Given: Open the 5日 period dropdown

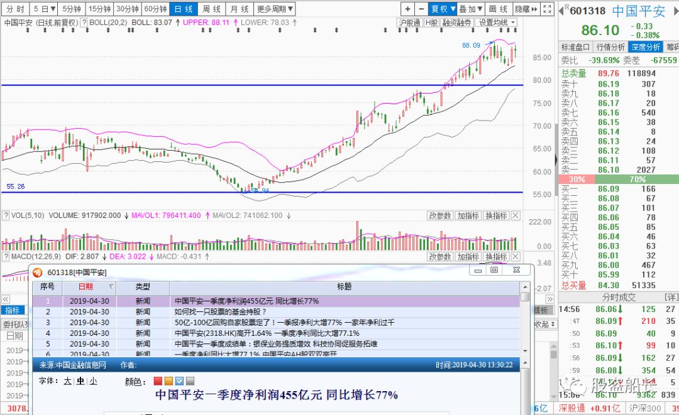Looking at the screenshot, I should (44, 9).
